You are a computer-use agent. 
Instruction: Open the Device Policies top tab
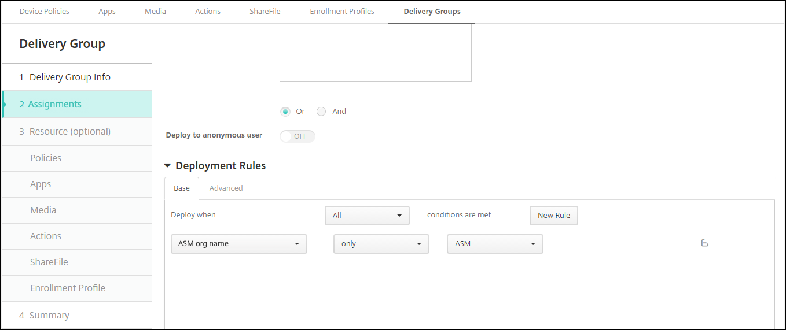[44, 11]
